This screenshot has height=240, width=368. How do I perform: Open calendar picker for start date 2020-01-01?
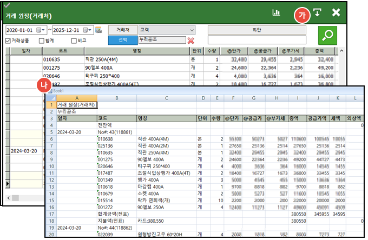41,30
